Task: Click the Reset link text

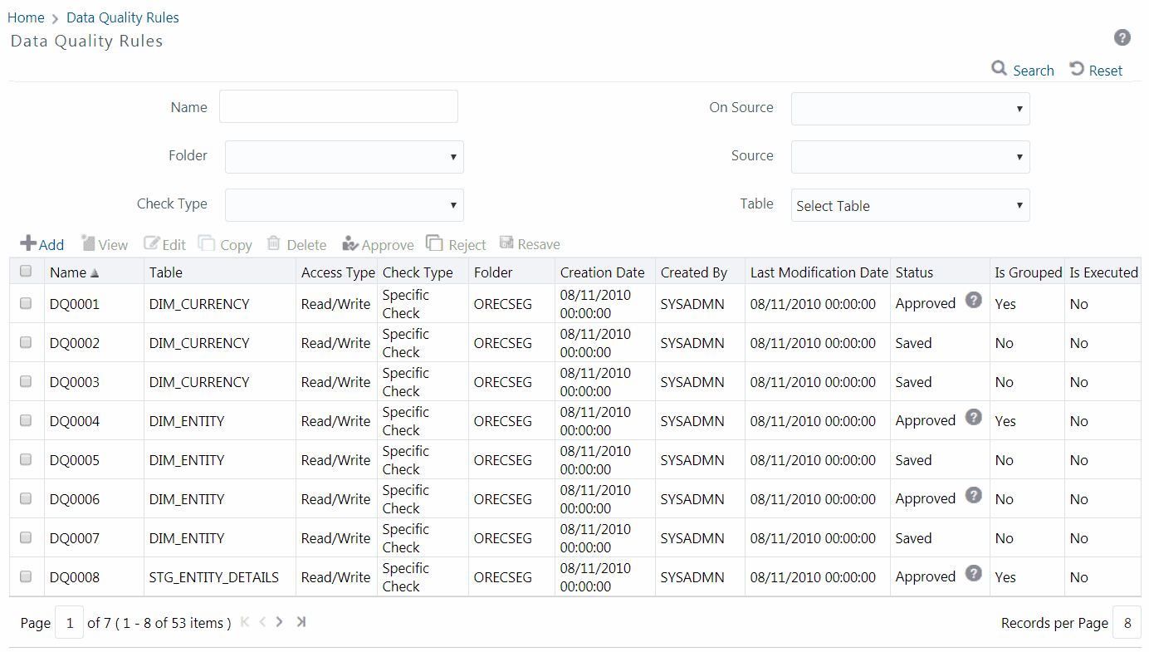Action: (1106, 71)
